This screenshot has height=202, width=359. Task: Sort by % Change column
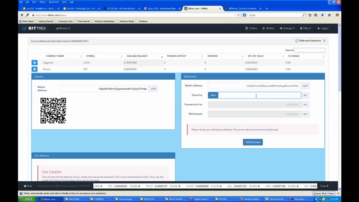click(294, 56)
